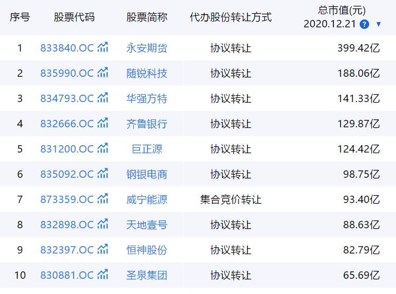Select the 协议转让 cell for 圣泉集团
Screen dimensions: 396x294
pos(231,275)
